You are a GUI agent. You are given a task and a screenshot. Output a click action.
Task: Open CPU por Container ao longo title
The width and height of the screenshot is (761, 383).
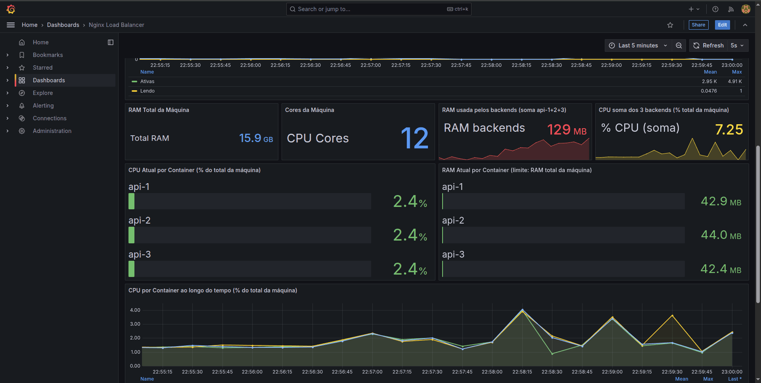(x=213, y=290)
